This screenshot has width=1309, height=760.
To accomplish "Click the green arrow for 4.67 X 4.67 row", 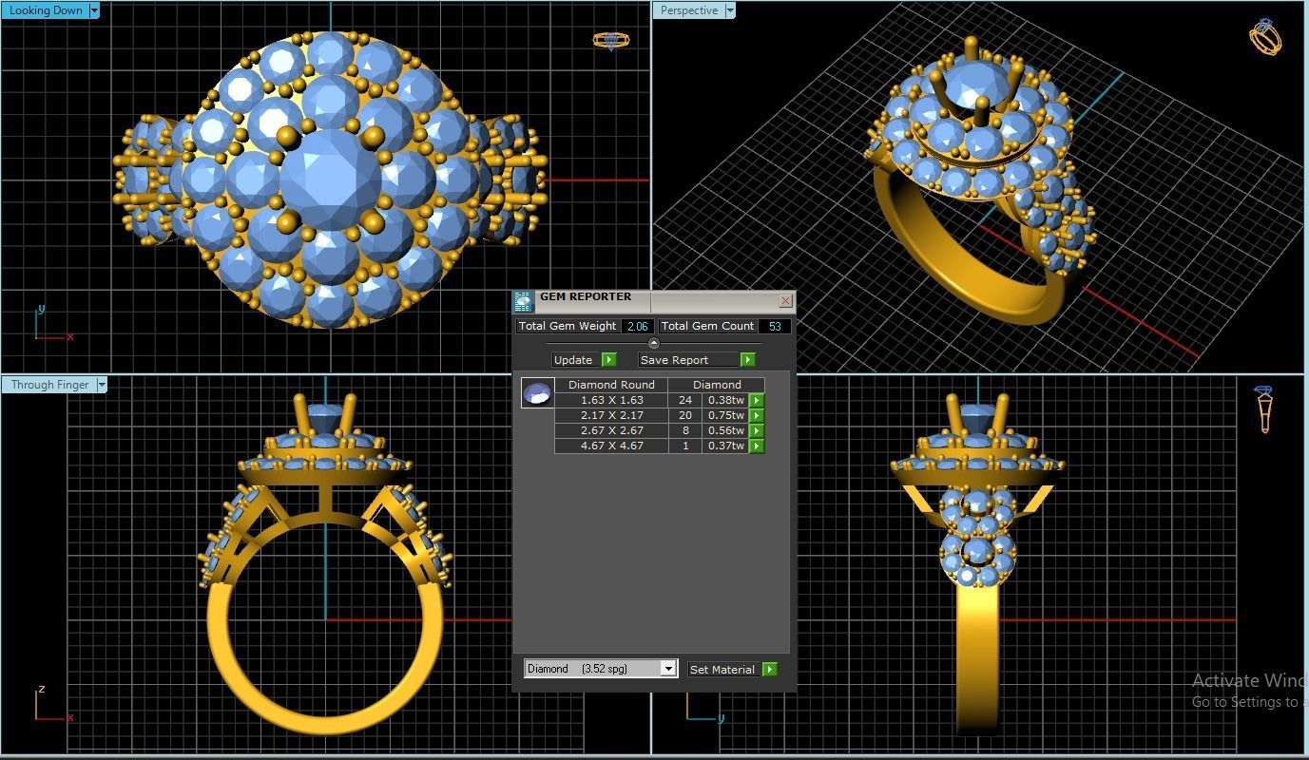I will click(x=757, y=446).
